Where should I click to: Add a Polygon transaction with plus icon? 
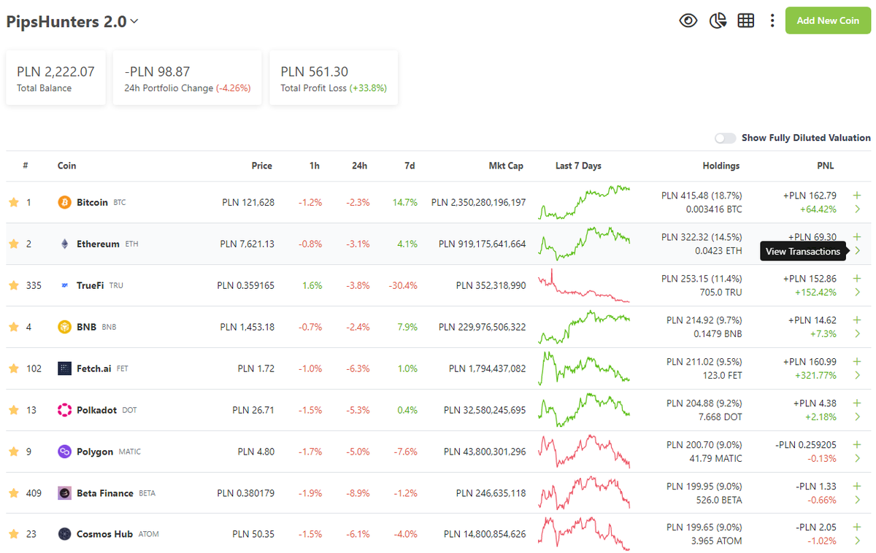(x=857, y=444)
